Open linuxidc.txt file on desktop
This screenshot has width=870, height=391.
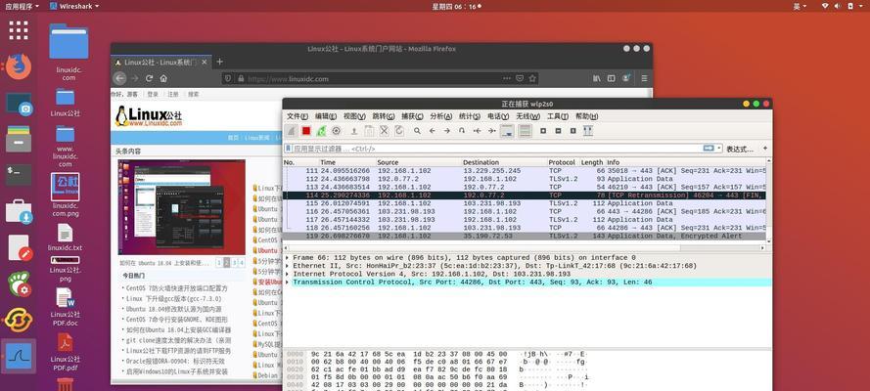click(65, 237)
